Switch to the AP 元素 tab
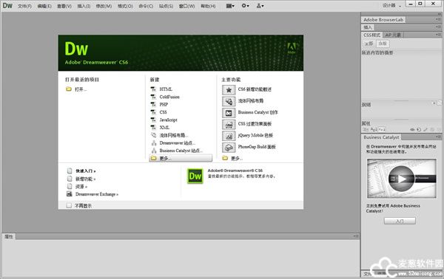 (x=393, y=35)
